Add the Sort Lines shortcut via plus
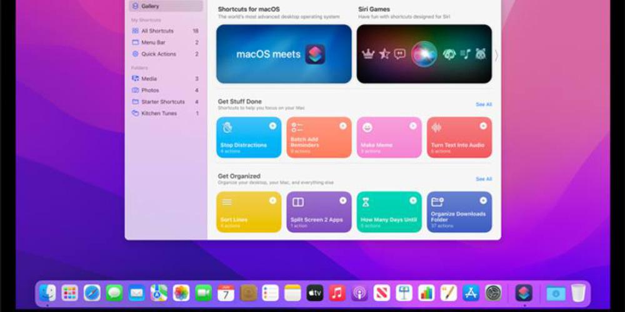Screen dimensions: 625x312 coord(272,200)
